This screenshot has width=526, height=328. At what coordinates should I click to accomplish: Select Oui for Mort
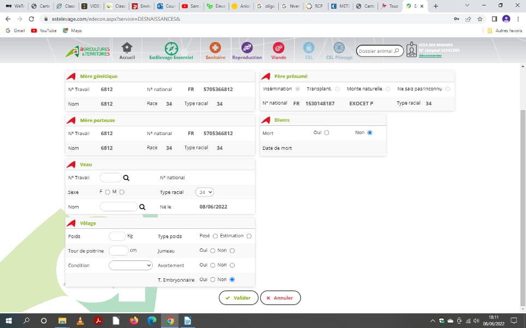[327, 132]
